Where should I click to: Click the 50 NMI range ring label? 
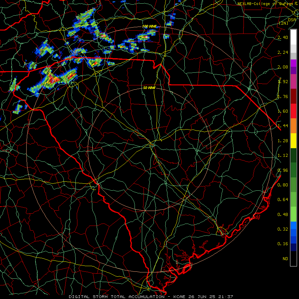click(x=149, y=88)
